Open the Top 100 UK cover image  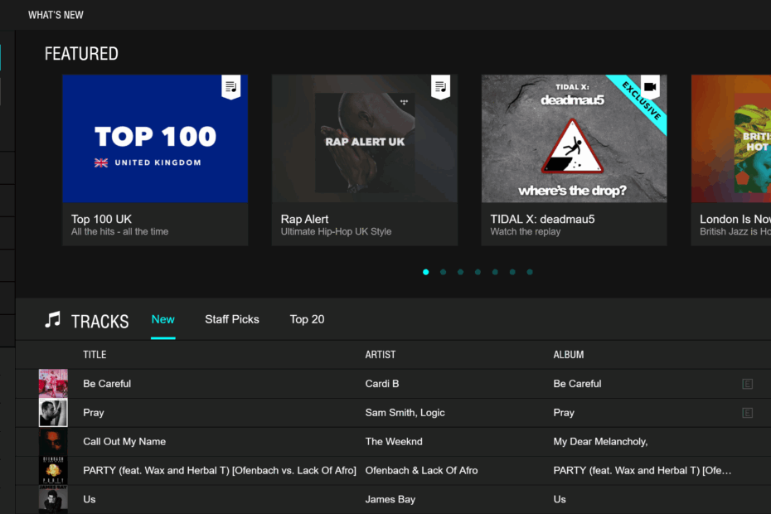coord(155,138)
